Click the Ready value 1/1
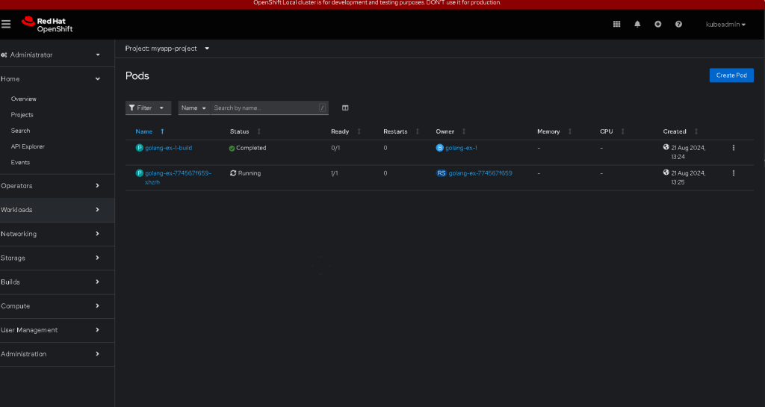The height and width of the screenshot is (407, 765). pyautogui.click(x=335, y=173)
